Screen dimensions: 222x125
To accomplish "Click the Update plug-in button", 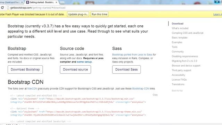I will click(x=78, y=14).
